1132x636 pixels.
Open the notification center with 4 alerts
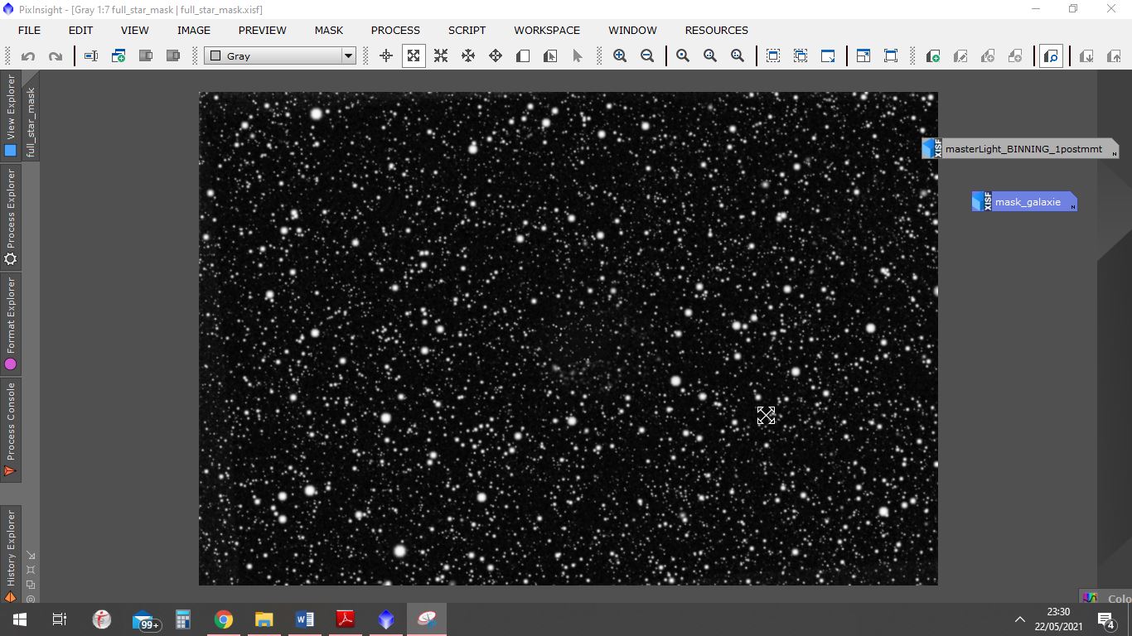pos(1105,619)
